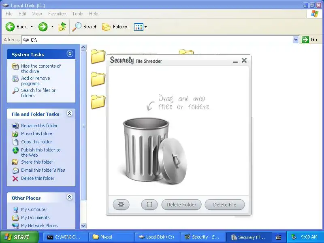Click the trash bin button in Securely

[x=149, y=205]
